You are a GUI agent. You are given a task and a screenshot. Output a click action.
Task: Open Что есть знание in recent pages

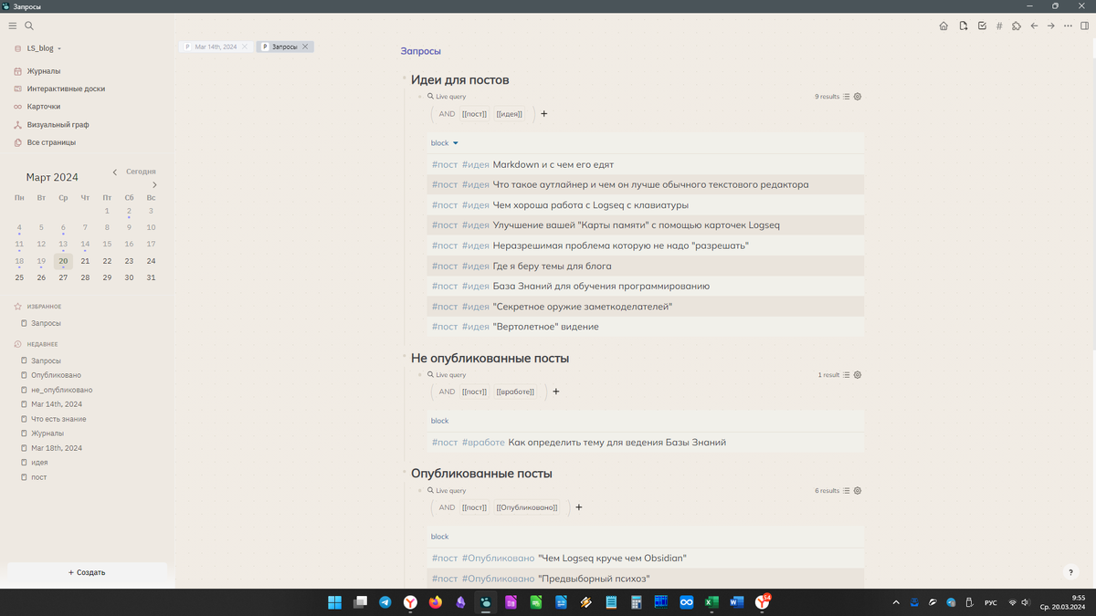58,419
